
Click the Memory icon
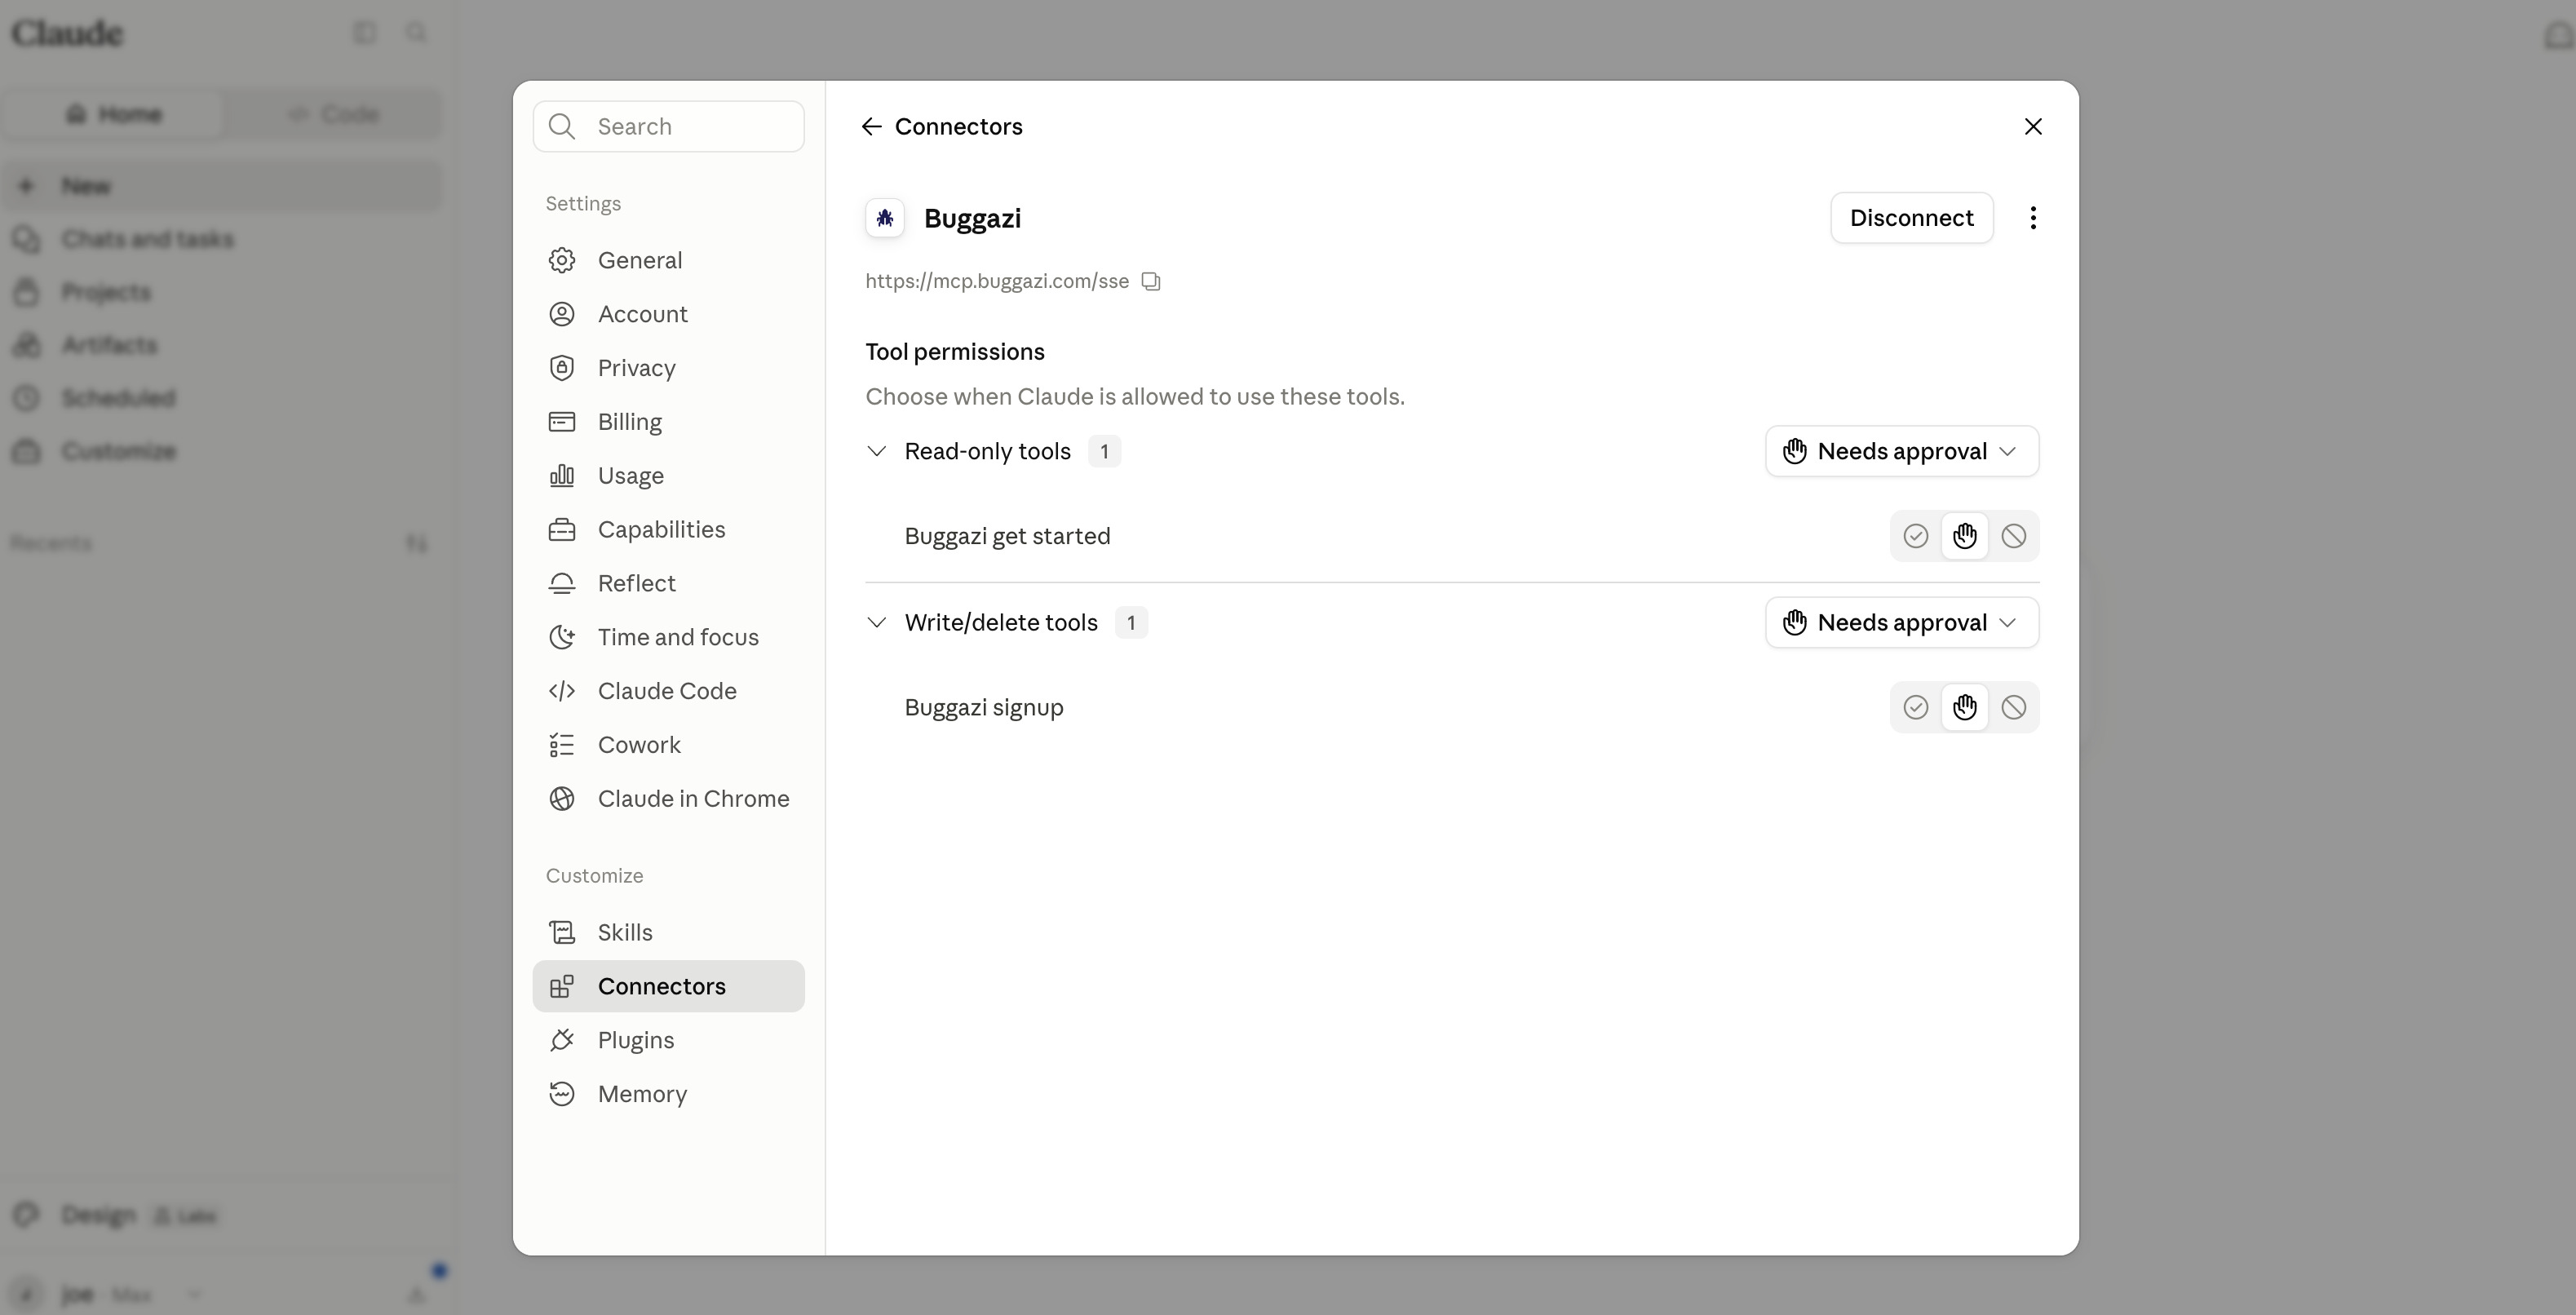[562, 1094]
